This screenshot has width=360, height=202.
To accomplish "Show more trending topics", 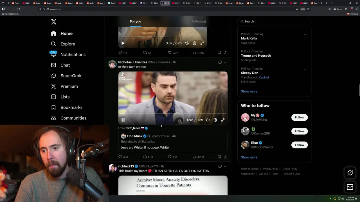I will (x=249, y=91).
